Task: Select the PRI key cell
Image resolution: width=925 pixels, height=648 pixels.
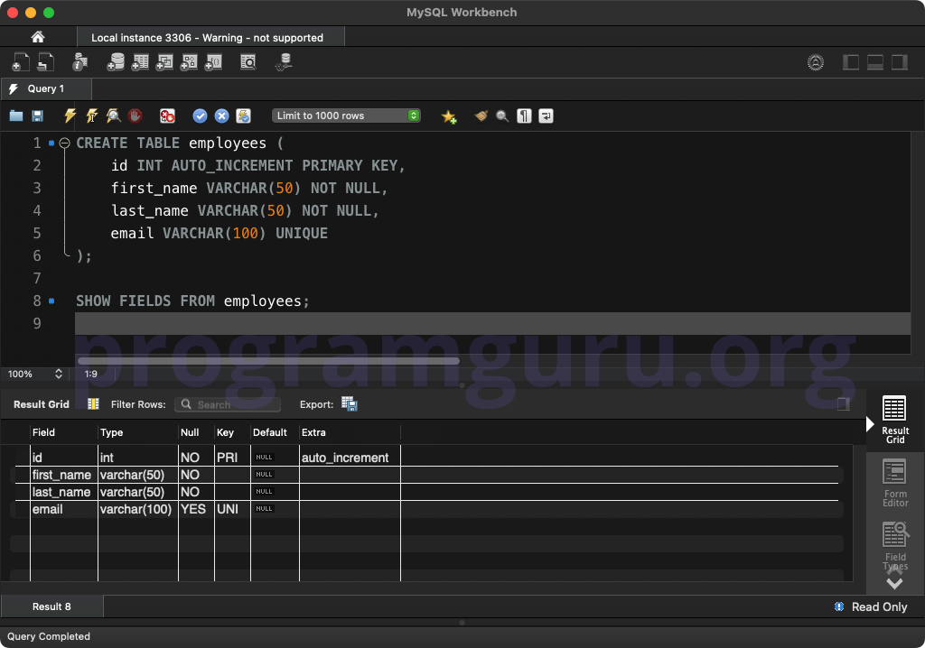Action: (232, 458)
